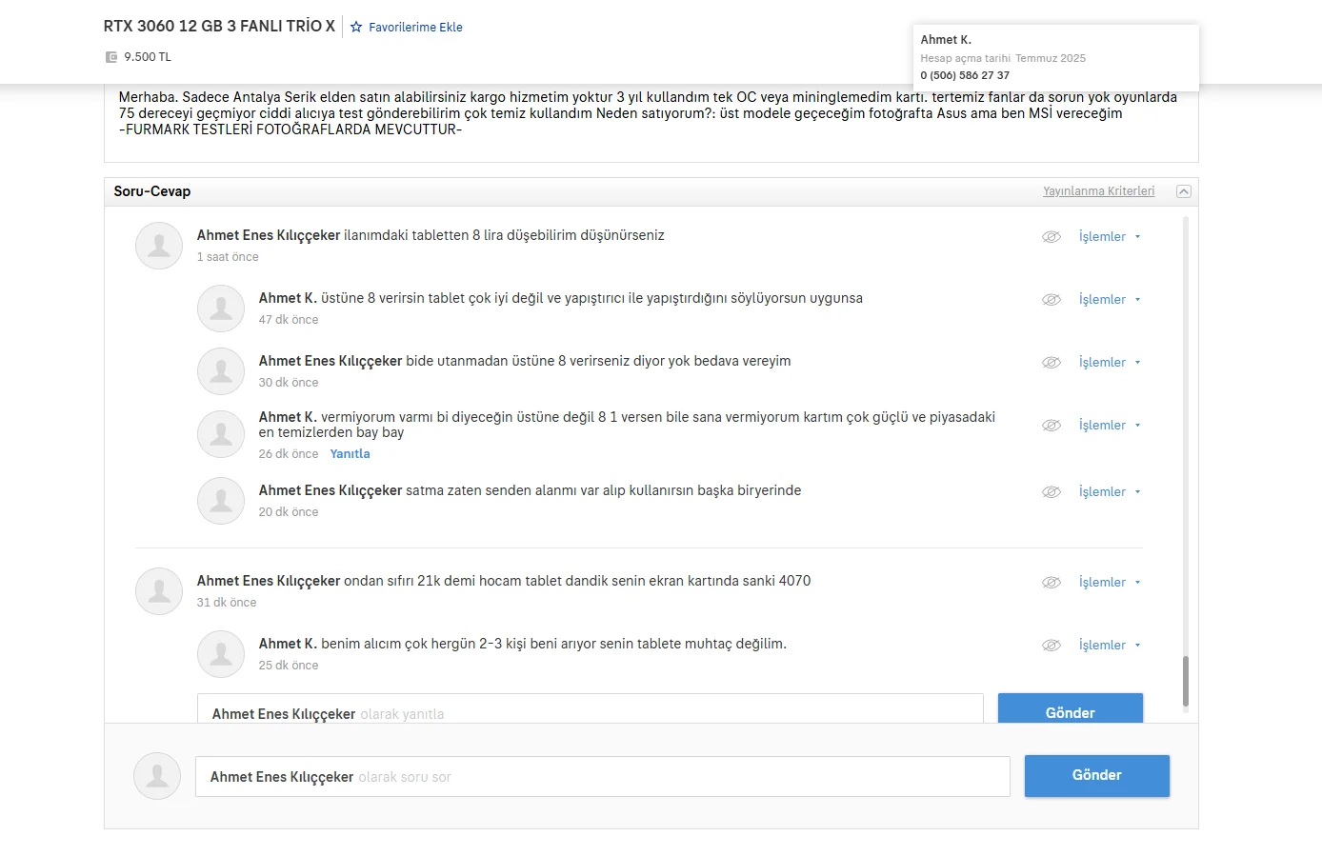
Task: Send reply with Gönder beside 'olarak yanıtla'
Action: 1071,708
